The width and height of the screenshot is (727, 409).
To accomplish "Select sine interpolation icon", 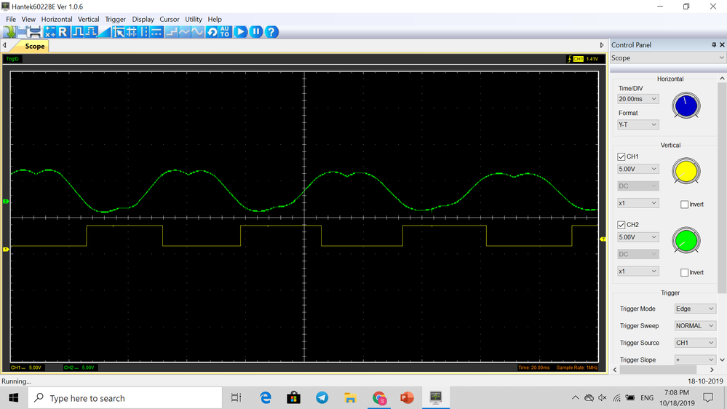I will (x=197, y=31).
